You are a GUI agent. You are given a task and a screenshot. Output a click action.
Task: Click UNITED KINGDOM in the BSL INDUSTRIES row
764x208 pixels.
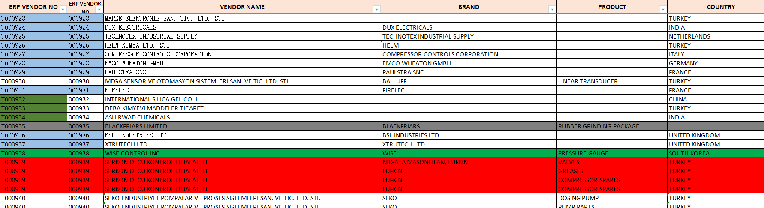click(716, 135)
